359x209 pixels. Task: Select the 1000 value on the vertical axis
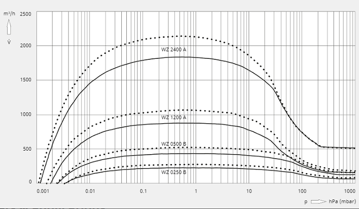click(x=26, y=115)
